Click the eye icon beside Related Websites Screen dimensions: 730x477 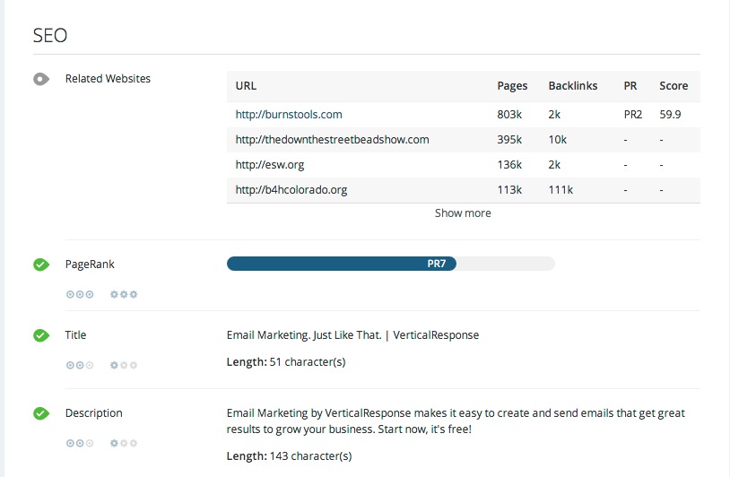[x=40, y=79]
